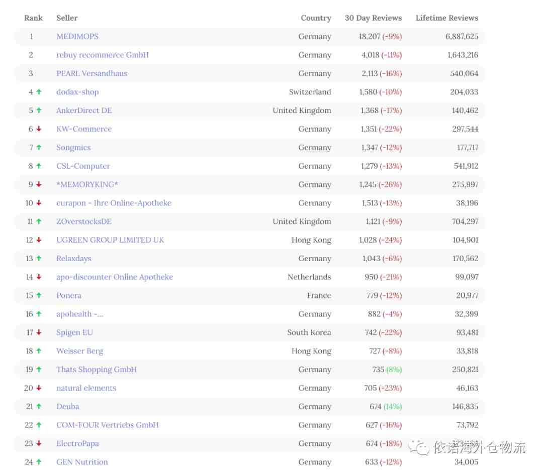
Task: Click the Seller column header
Action: (x=67, y=18)
